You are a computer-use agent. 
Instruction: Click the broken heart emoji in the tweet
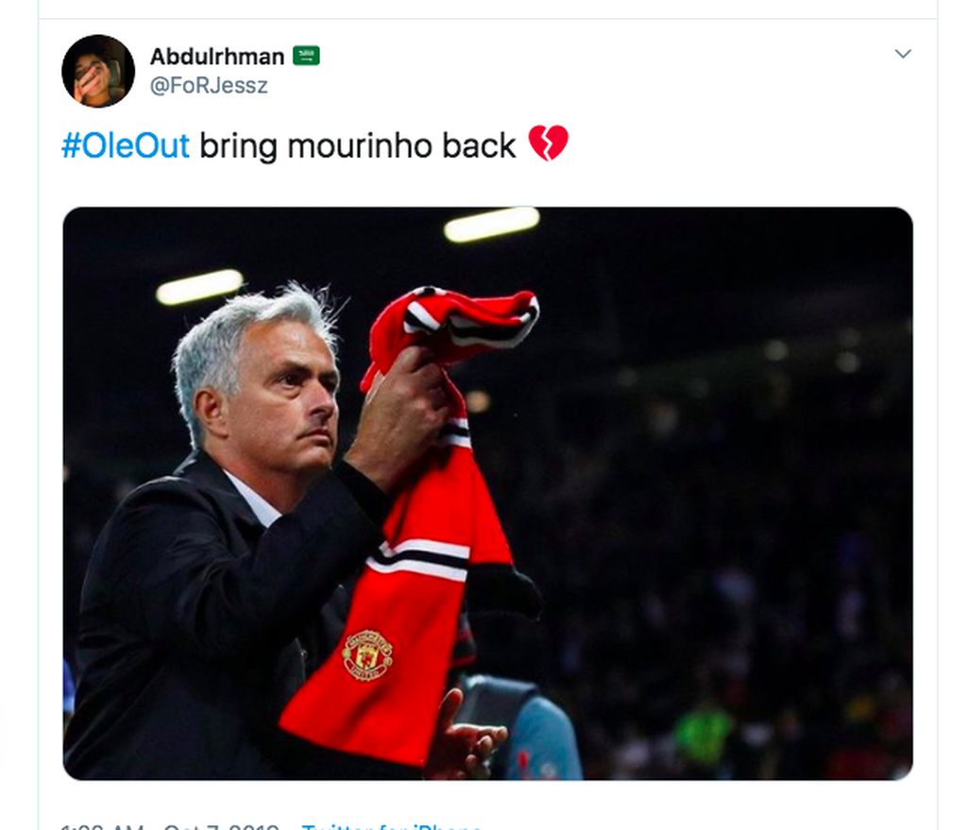click(549, 144)
